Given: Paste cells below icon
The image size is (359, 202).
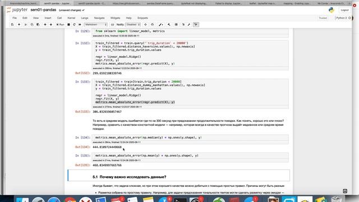Looking at the screenshot, I should pos(38,25).
